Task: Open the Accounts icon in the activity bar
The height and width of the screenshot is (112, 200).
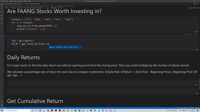Action: coord(2,102)
